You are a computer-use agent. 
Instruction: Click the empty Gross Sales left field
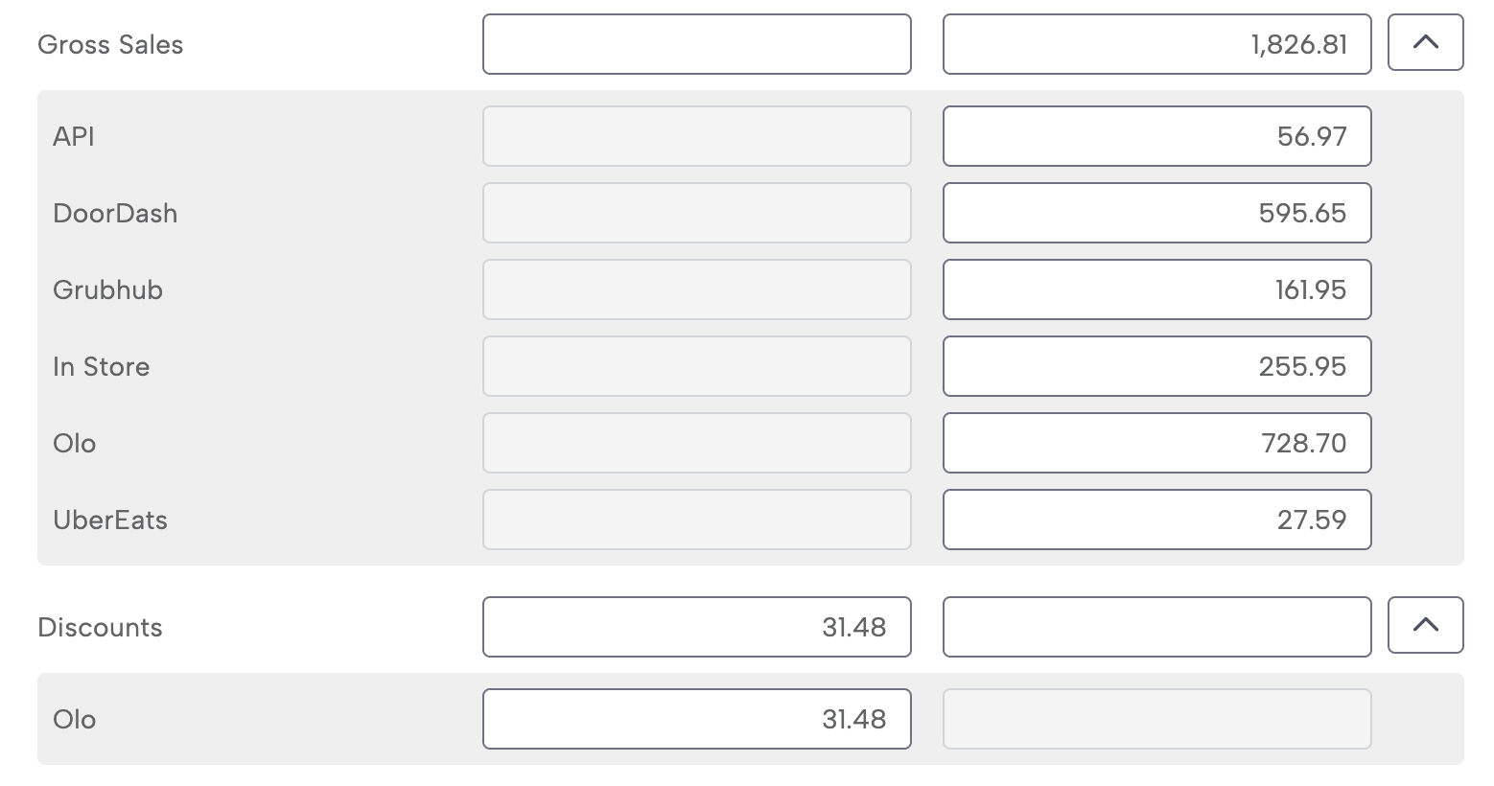696,44
